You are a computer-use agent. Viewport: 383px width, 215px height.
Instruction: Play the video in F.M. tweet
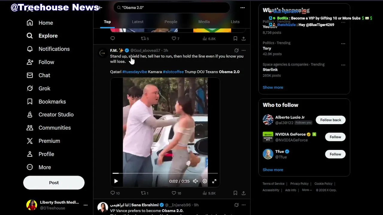116,181
